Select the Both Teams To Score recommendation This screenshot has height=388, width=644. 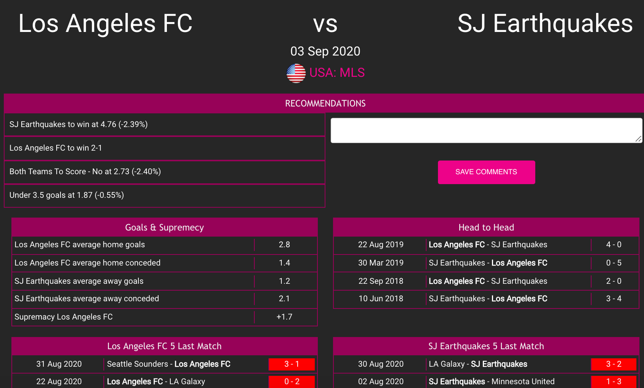[165, 172]
